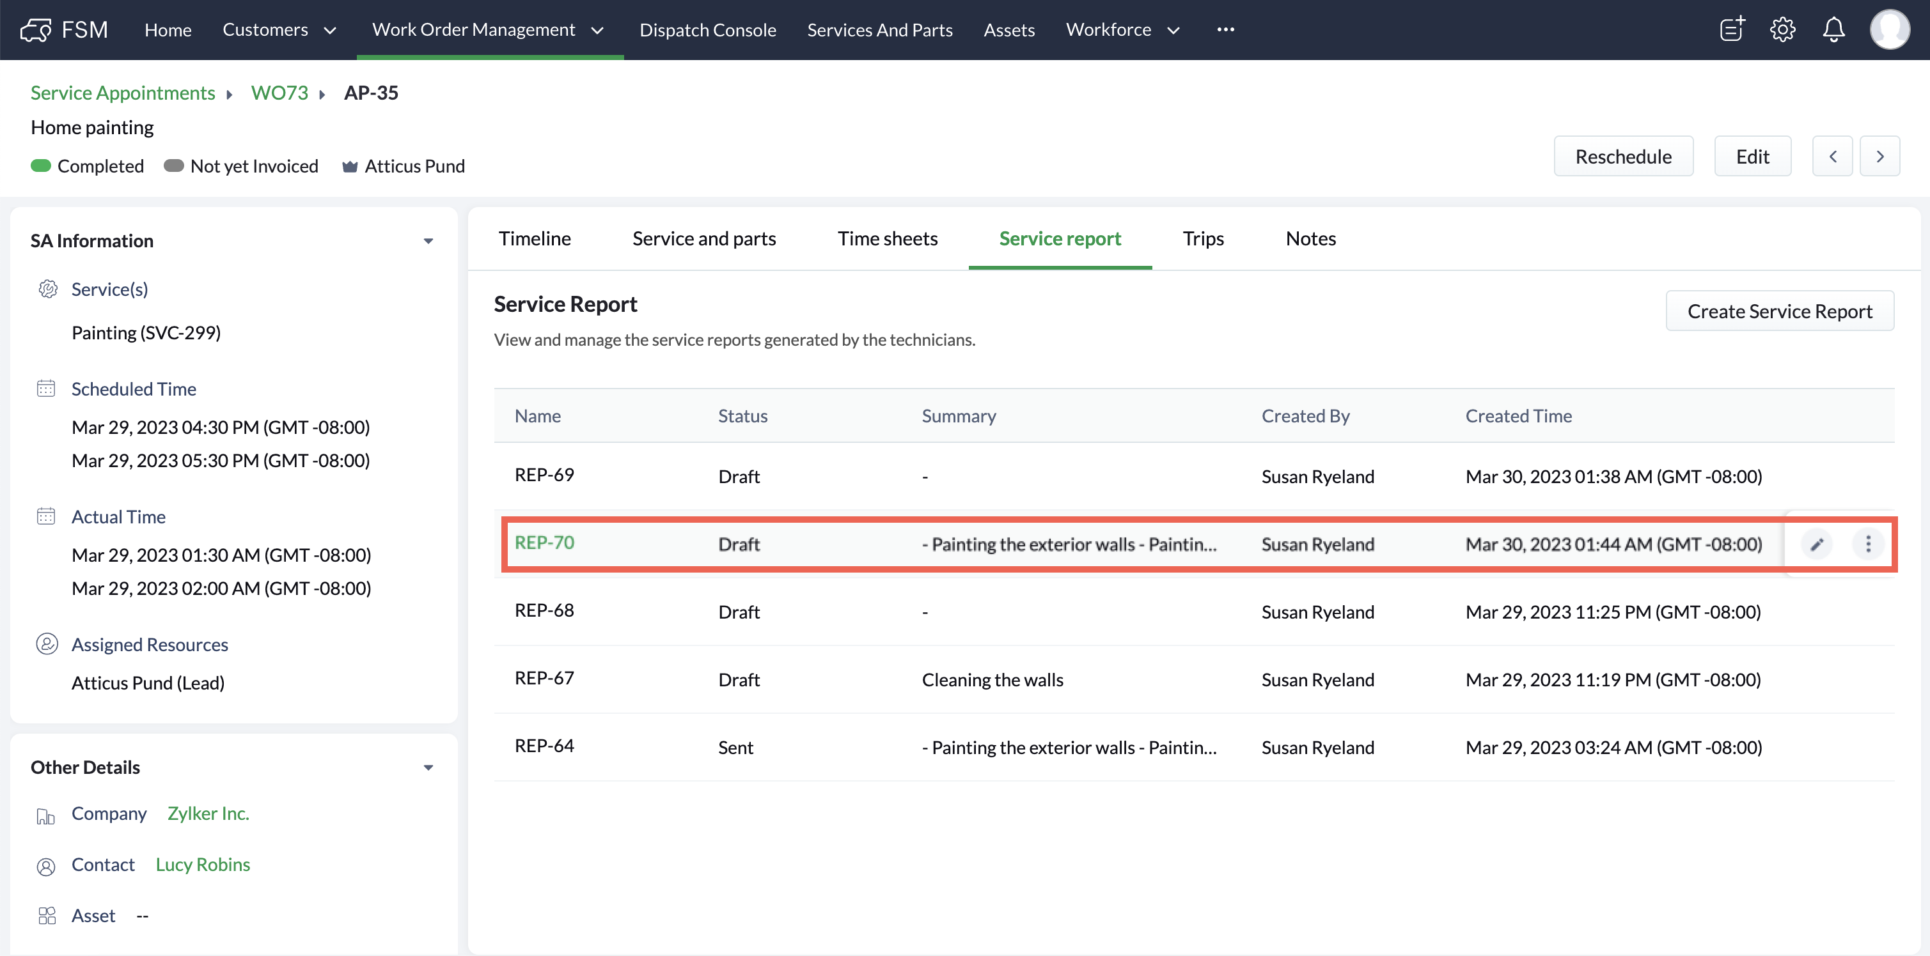Viewport: 1930px width, 956px height.
Task: Open the Trips tab
Action: [x=1202, y=238]
